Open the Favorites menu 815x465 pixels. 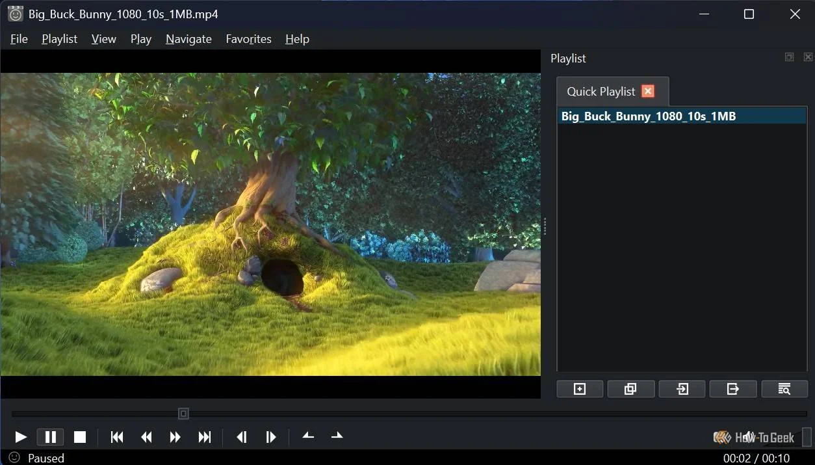(248, 39)
